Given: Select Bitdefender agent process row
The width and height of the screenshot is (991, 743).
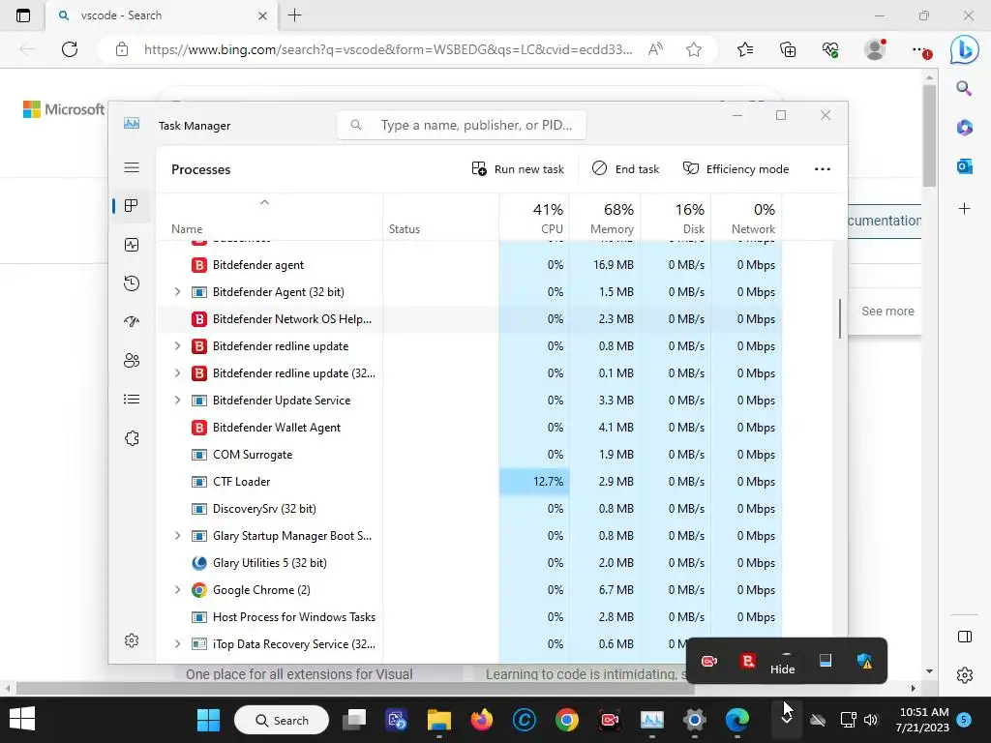Looking at the screenshot, I should [469, 265].
